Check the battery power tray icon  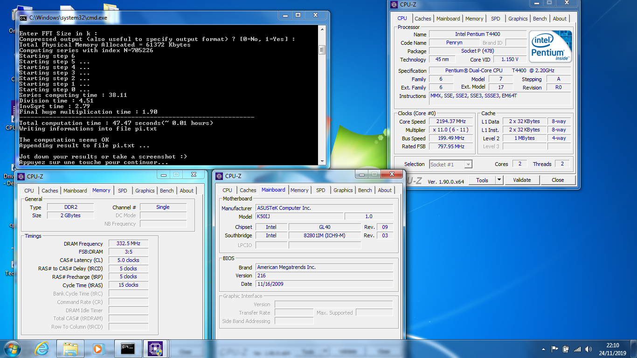point(566,349)
